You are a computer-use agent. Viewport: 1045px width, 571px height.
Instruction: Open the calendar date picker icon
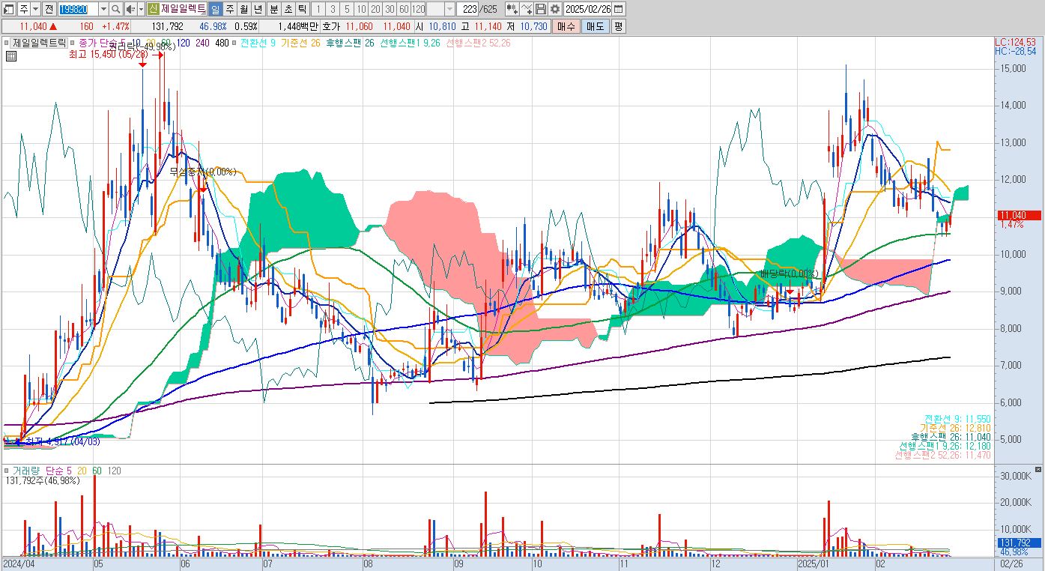click(x=620, y=9)
